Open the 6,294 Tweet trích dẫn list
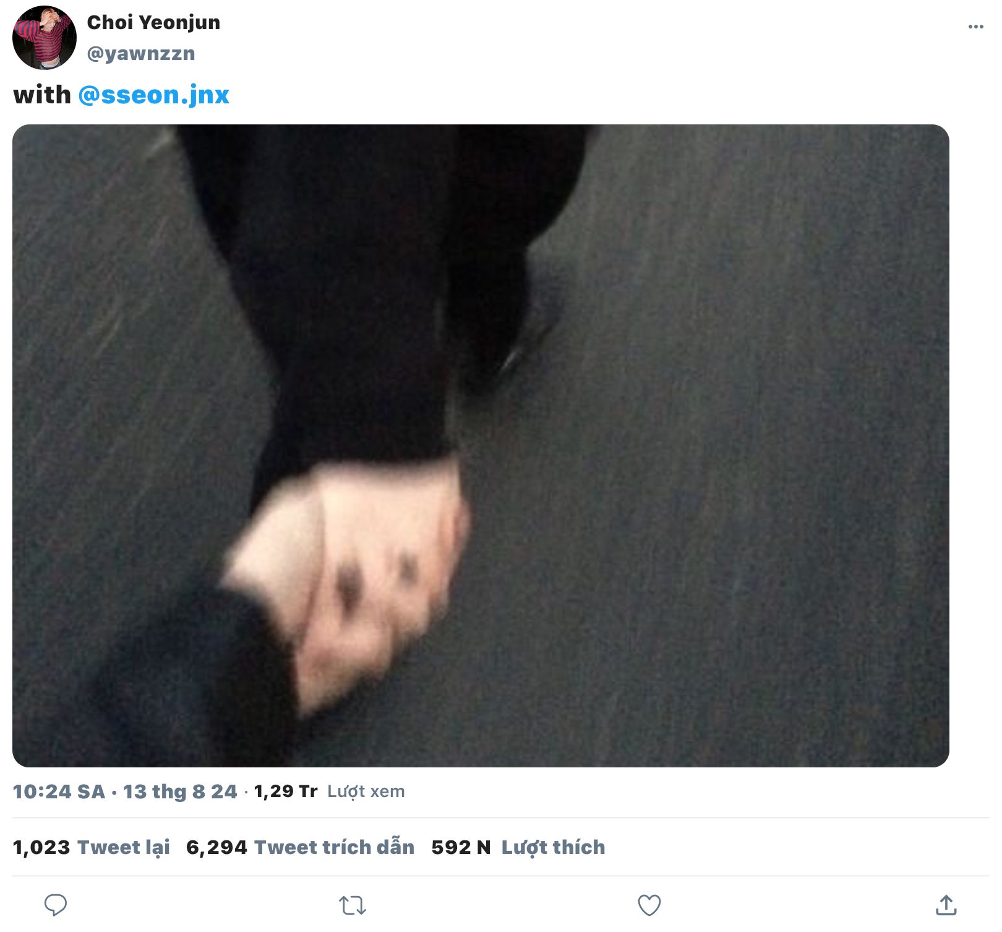Image resolution: width=1002 pixels, height=932 pixels. click(300, 847)
